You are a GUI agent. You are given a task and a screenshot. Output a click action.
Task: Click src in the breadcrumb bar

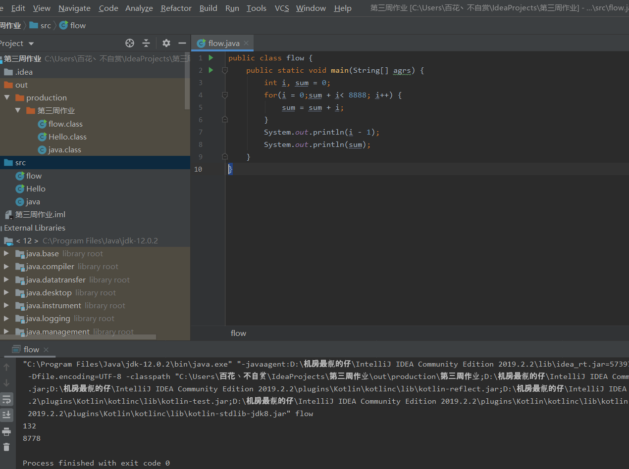click(45, 25)
